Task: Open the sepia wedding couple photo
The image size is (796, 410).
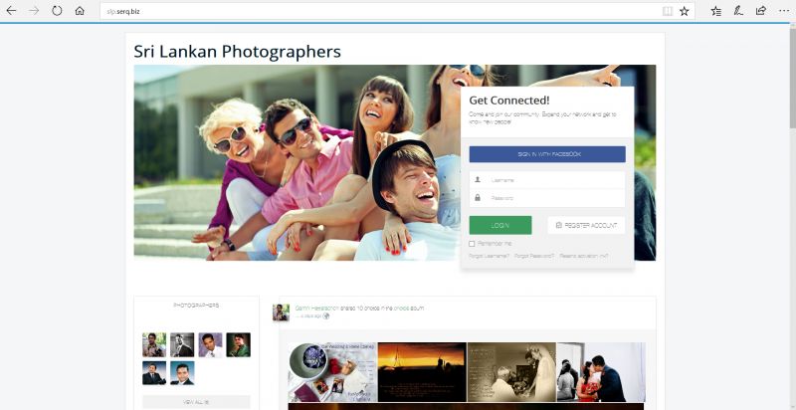Action: [511, 372]
